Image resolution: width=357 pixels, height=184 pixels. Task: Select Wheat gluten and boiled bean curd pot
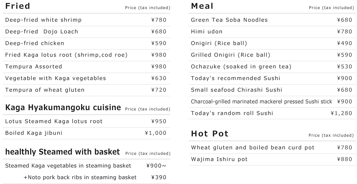click(x=253, y=148)
